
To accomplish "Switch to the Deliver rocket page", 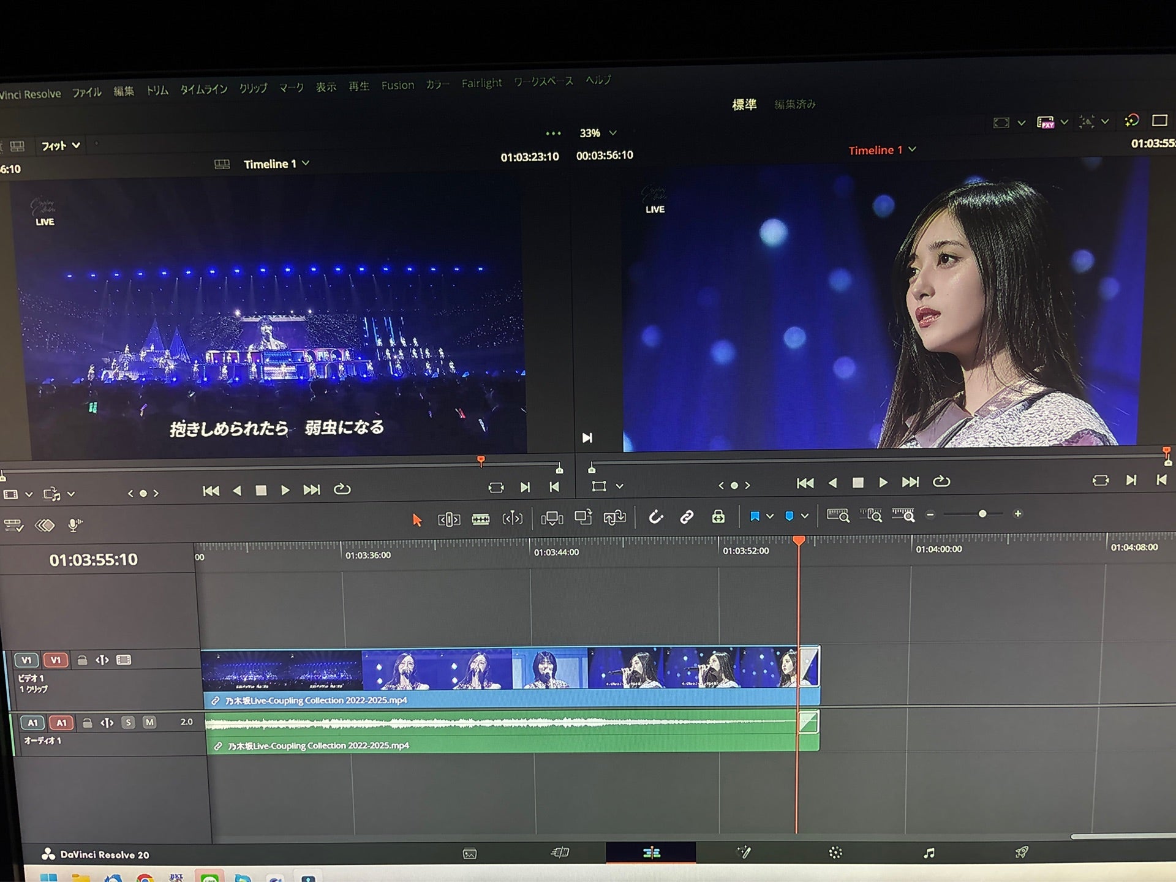I will coord(1021,852).
